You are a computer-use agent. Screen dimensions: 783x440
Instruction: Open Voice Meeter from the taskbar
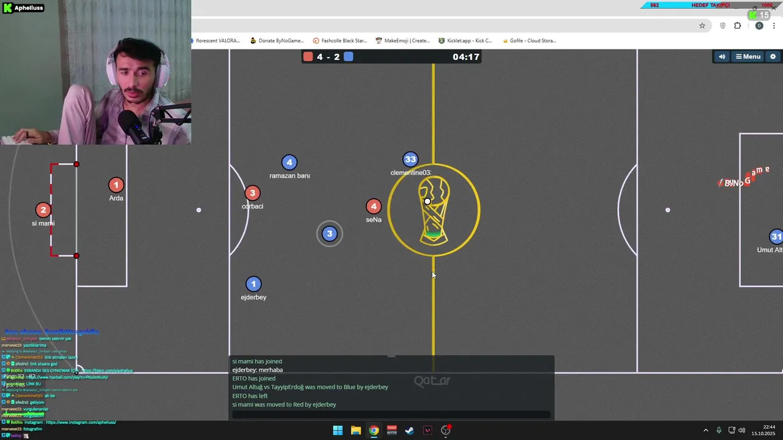point(391,430)
